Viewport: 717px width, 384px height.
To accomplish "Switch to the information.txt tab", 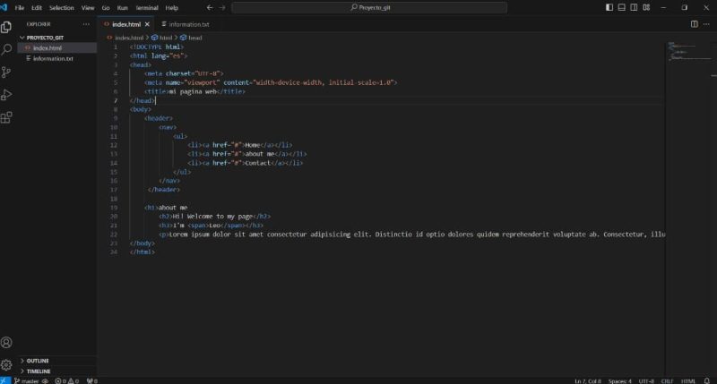I will click(x=187, y=24).
